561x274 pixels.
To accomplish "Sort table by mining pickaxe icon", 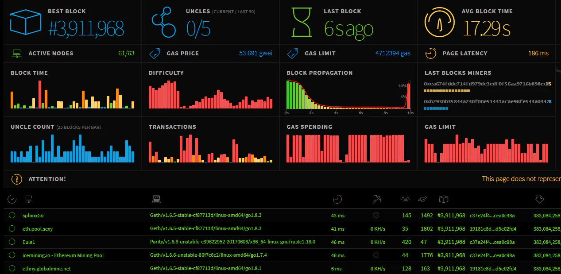I will click(376, 200).
